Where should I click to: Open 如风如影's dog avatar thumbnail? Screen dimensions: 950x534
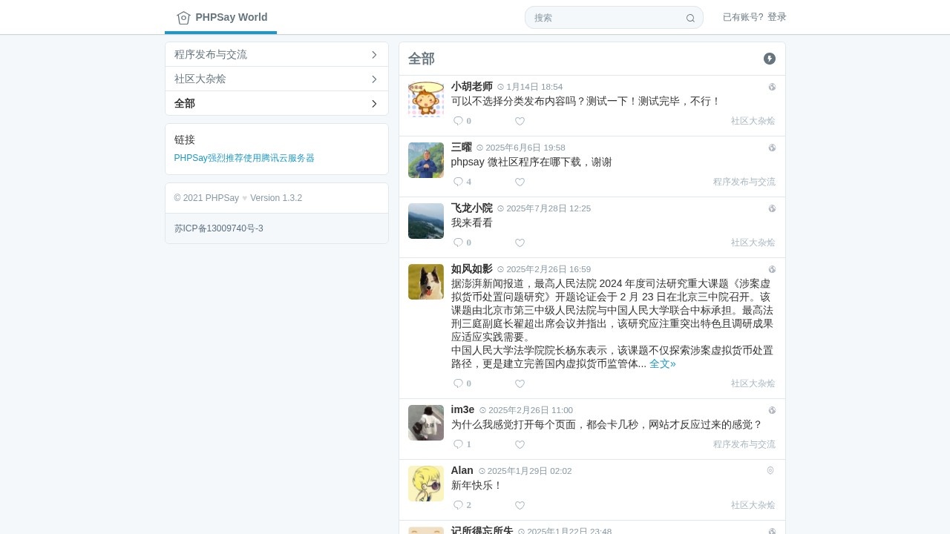[x=426, y=282]
